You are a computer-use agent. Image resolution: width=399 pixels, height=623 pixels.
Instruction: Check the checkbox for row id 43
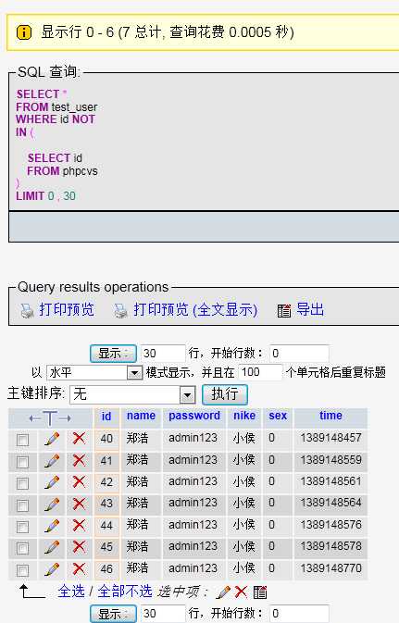tap(22, 505)
